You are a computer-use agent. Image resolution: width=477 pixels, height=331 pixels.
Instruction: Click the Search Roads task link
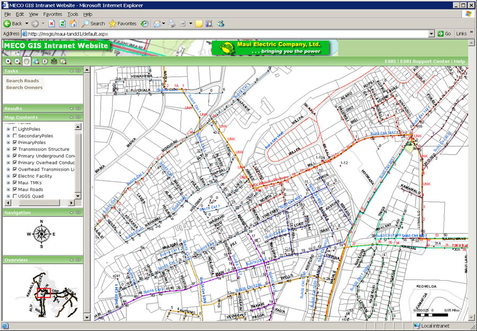pyautogui.click(x=22, y=81)
